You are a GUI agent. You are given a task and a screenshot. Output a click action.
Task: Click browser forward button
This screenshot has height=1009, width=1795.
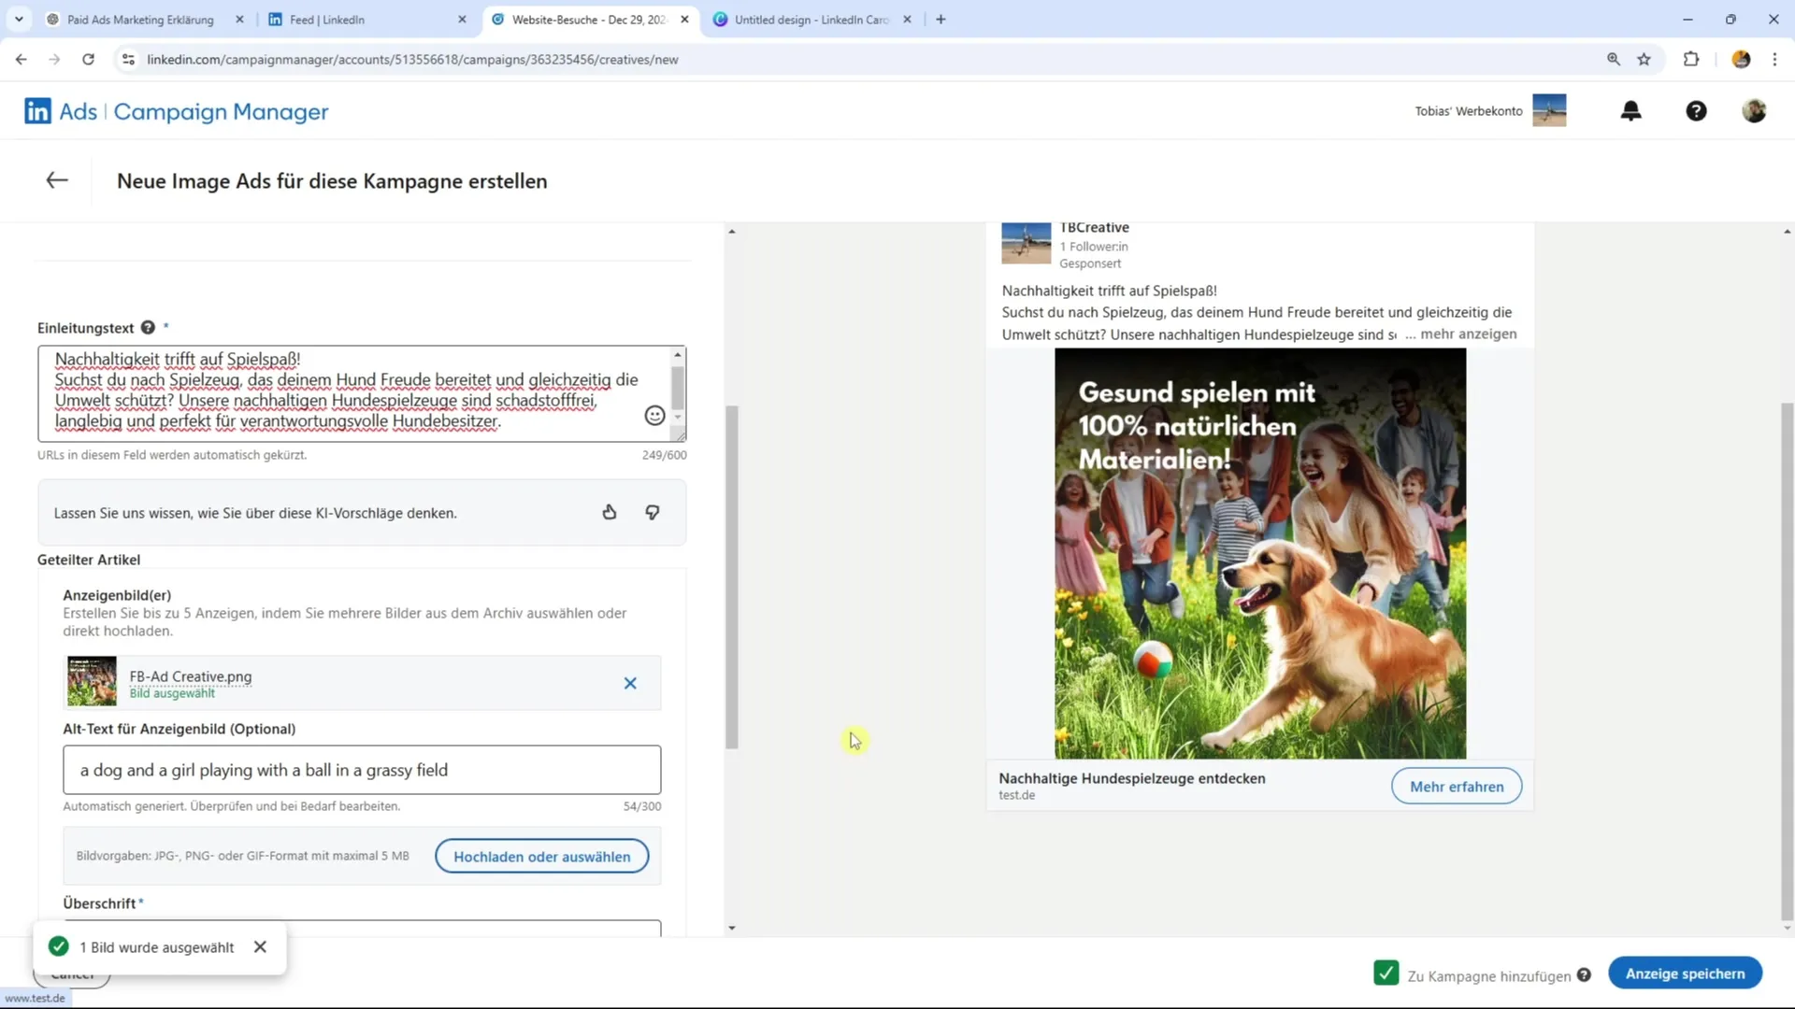pyautogui.click(x=54, y=59)
